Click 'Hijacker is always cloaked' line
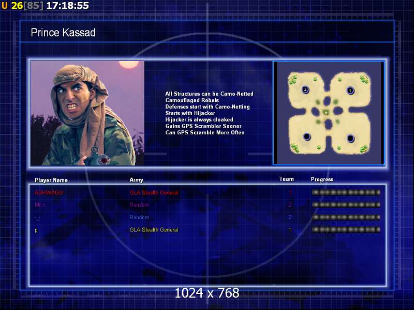Image resolution: width=414 pixels, height=310 pixels. tap(199, 120)
